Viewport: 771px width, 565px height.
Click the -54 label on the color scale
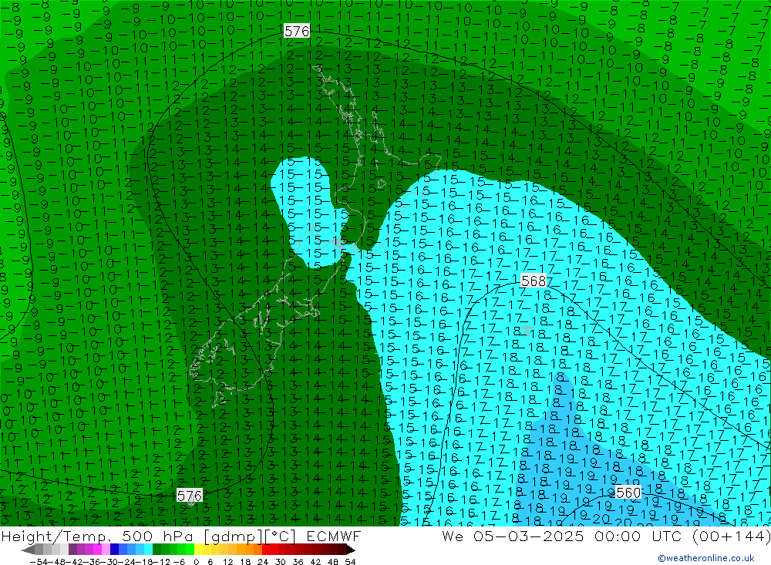[37, 562]
